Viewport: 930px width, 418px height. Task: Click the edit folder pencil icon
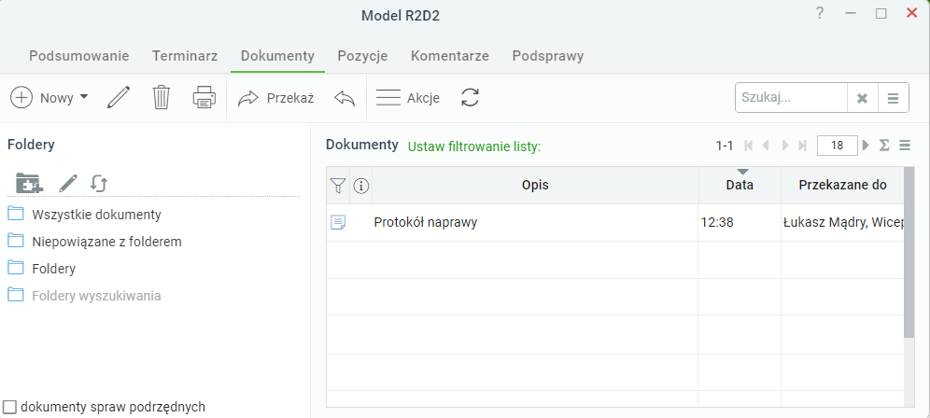pyautogui.click(x=68, y=183)
